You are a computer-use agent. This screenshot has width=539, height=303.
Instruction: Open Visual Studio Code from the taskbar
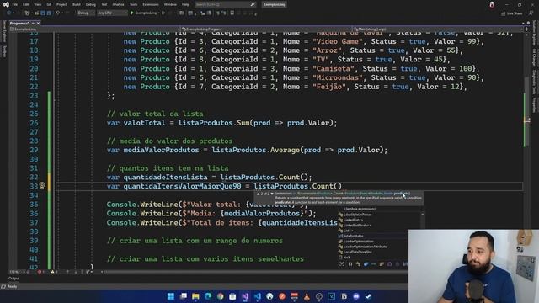pos(258,296)
